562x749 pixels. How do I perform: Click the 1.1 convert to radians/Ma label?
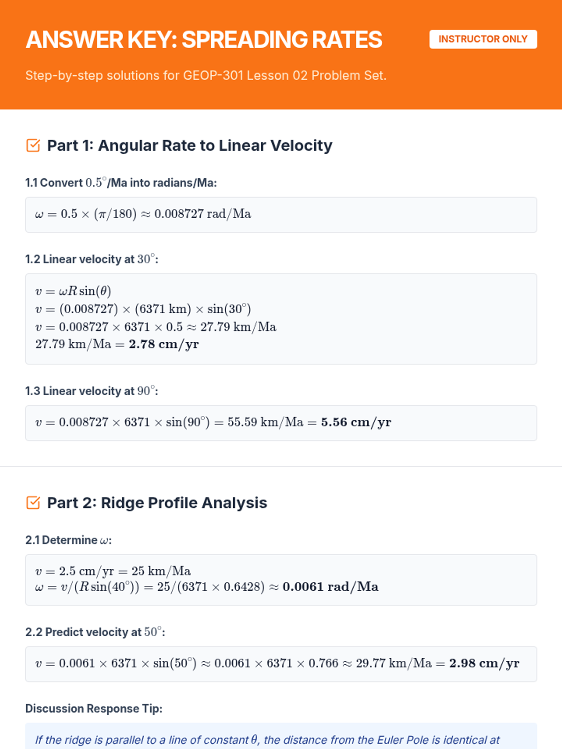tap(121, 183)
